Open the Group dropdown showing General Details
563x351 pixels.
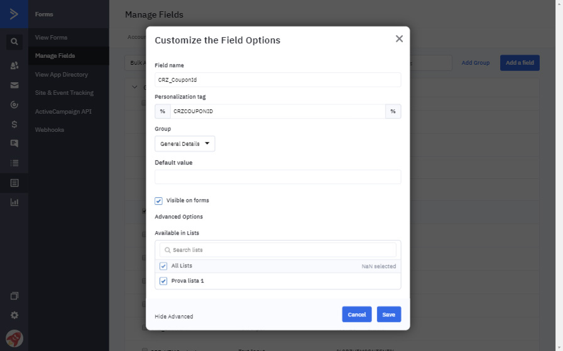click(185, 144)
